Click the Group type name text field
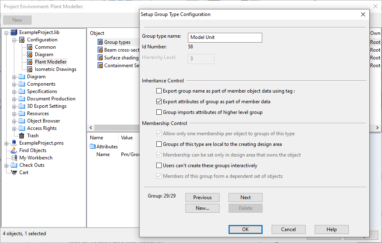382x243 pixels. click(224, 37)
